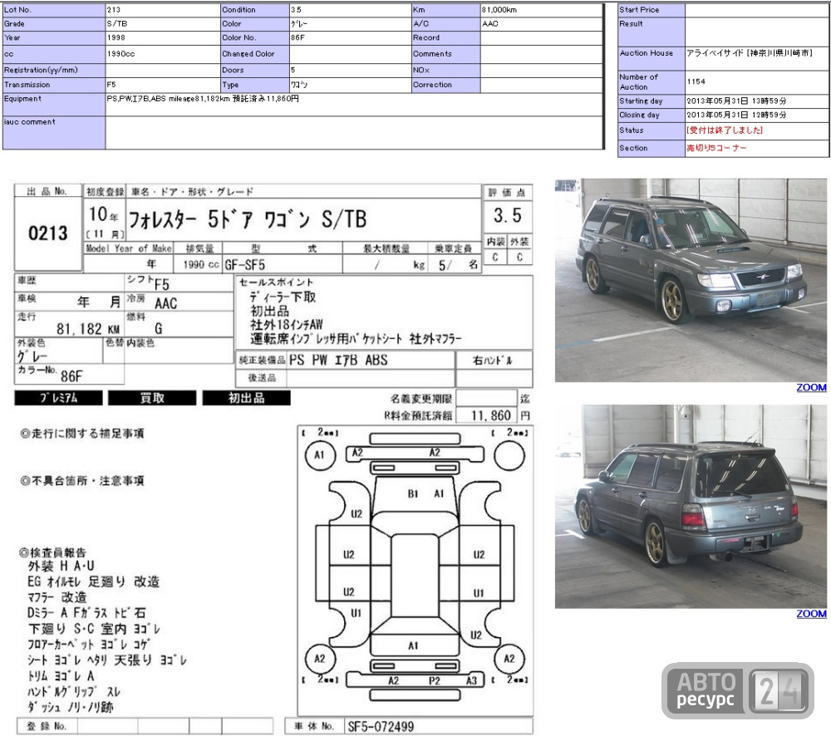Click the Equipment row text PS,PW,ABS mileage
The image size is (831, 736).
coord(203,99)
